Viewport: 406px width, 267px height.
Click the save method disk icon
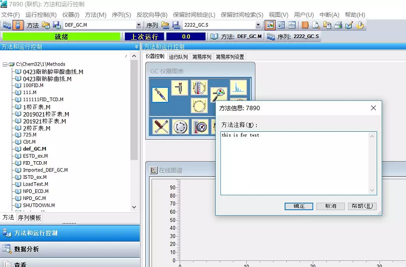57,25
